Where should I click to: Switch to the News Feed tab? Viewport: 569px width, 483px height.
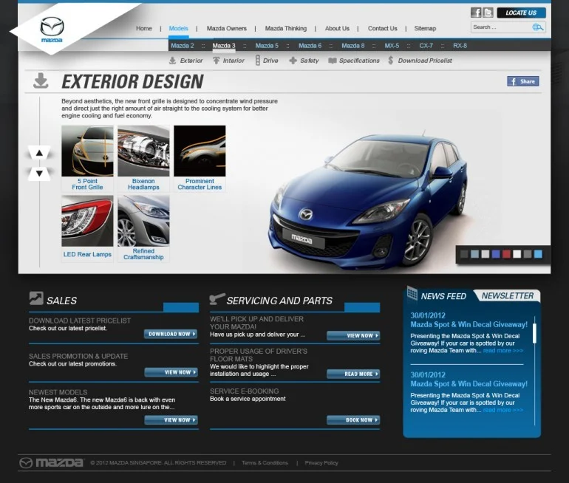coord(443,296)
